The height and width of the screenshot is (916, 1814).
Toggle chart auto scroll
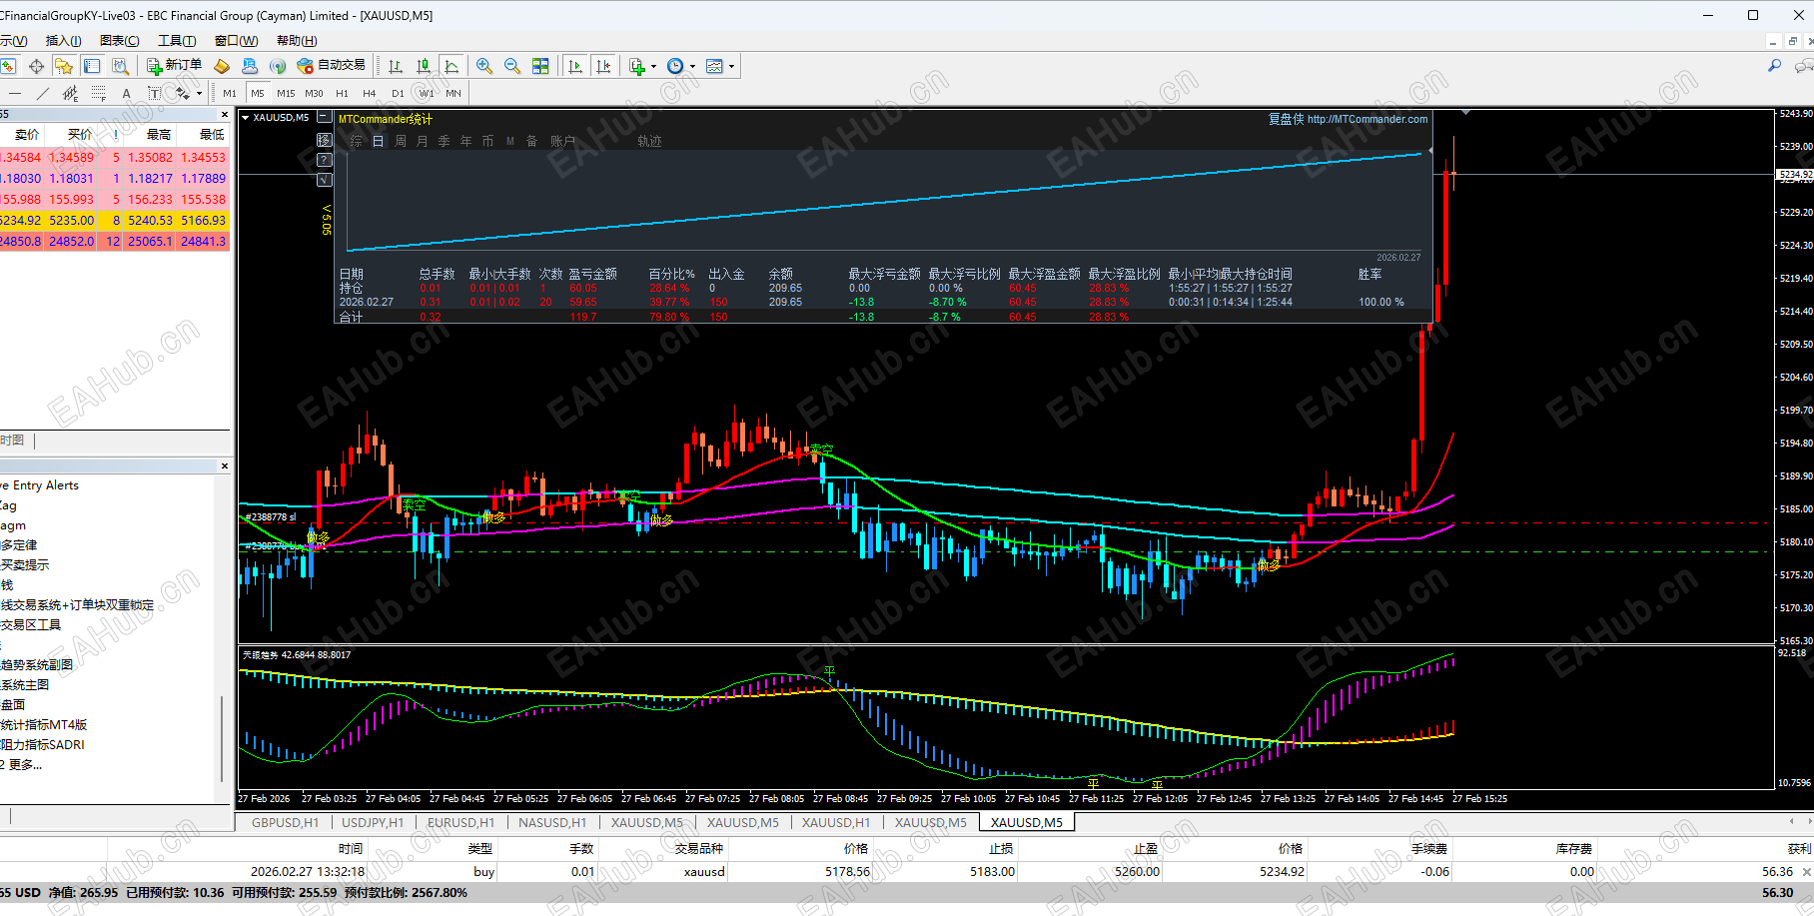click(x=575, y=66)
